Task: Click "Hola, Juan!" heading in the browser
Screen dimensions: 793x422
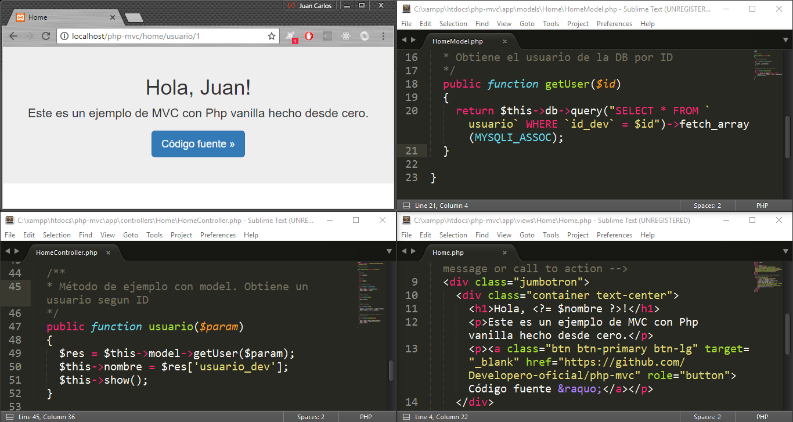Action: tap(198, 88)
